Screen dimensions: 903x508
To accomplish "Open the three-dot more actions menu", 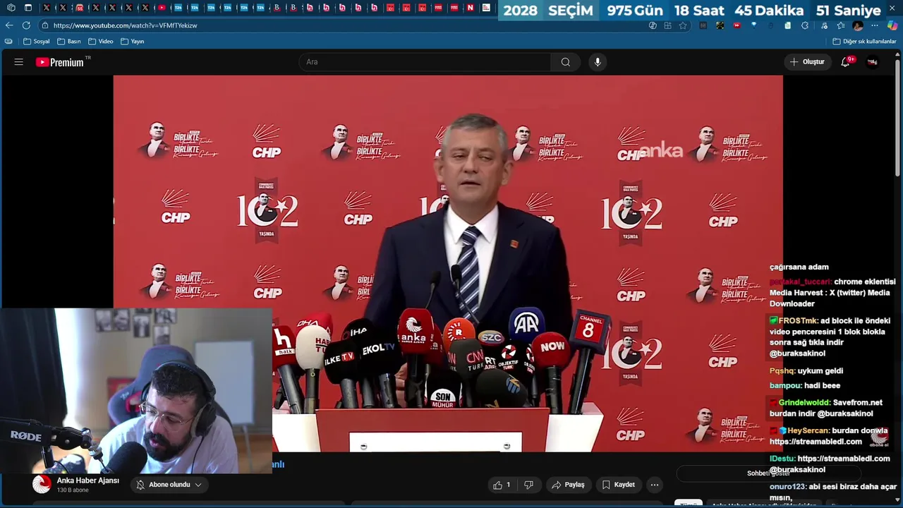I will point(655,485).
